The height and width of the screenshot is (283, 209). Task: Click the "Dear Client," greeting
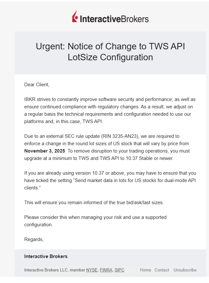coord(37,85)
